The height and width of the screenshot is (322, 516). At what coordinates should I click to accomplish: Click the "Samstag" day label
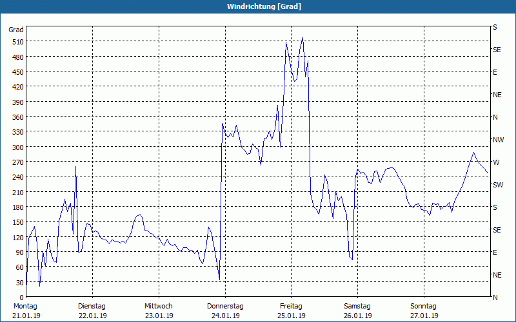[x=357, y=307]
